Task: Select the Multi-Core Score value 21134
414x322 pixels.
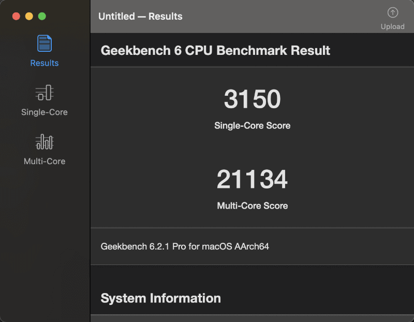Action: [252, 179]
